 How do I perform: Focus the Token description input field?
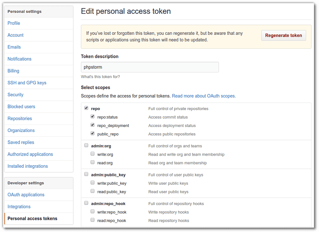point(150,67)
